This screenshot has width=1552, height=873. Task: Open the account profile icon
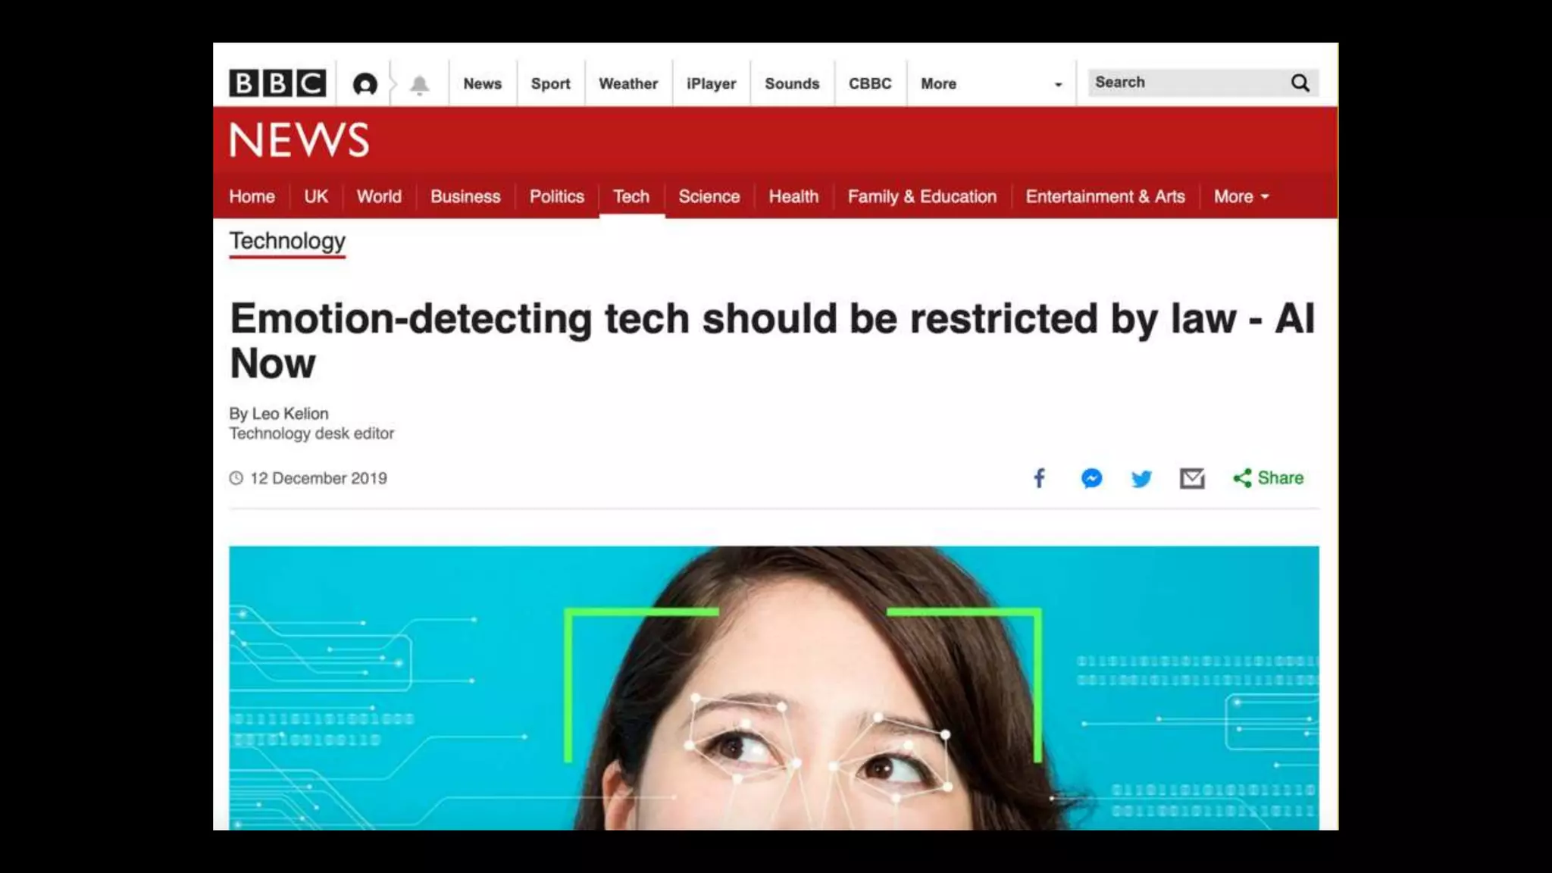[365, 84]
